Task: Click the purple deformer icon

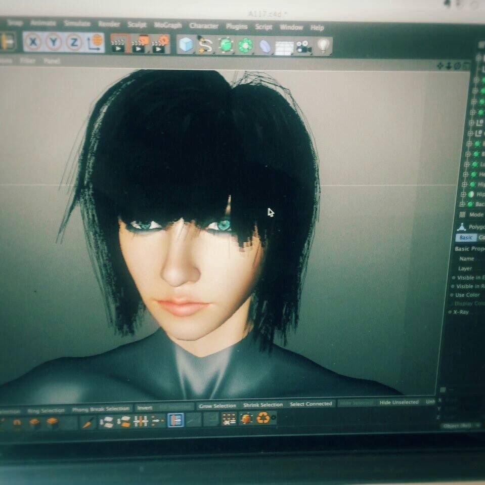Action: [x=265, y=47]
